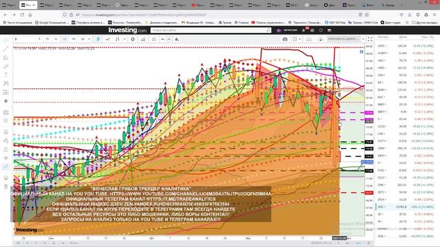
Task: Open the user profile avatar in header
Action: click(x=278, y=30)
